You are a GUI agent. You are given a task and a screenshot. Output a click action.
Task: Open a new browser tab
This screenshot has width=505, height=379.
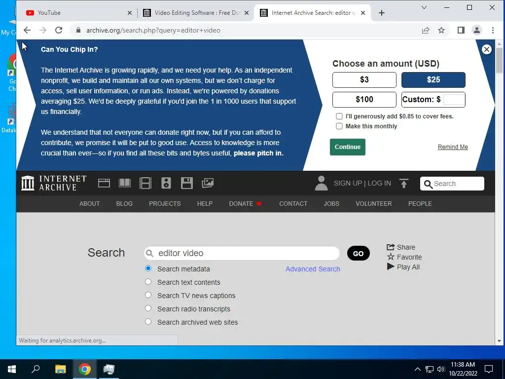(382, 13)
